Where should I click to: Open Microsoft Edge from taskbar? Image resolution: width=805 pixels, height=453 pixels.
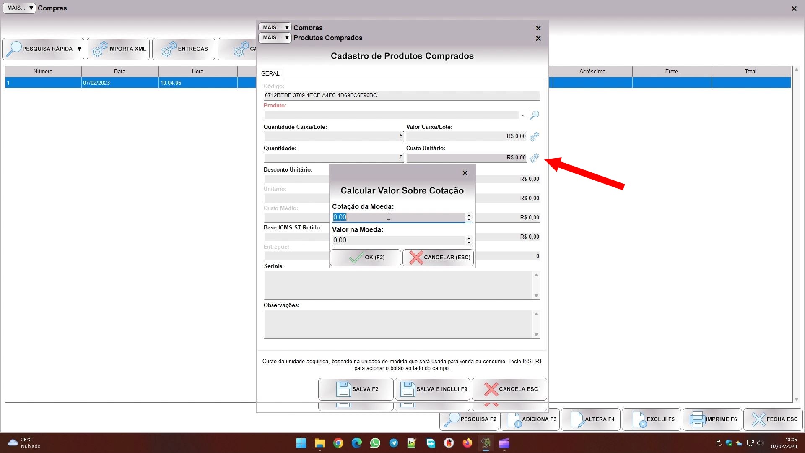pos(357,443)
